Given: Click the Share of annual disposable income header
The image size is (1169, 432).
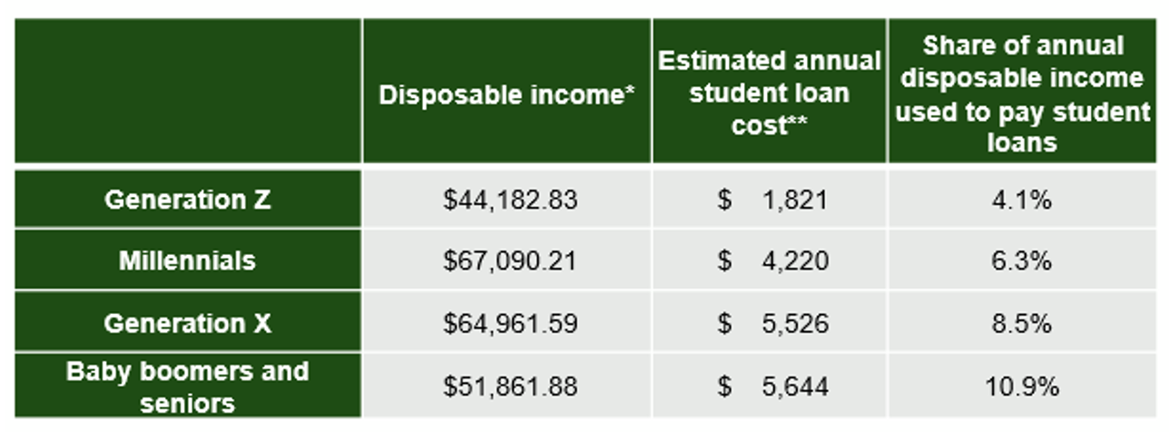Looking at the screenshot, I should click(1023, 93).
